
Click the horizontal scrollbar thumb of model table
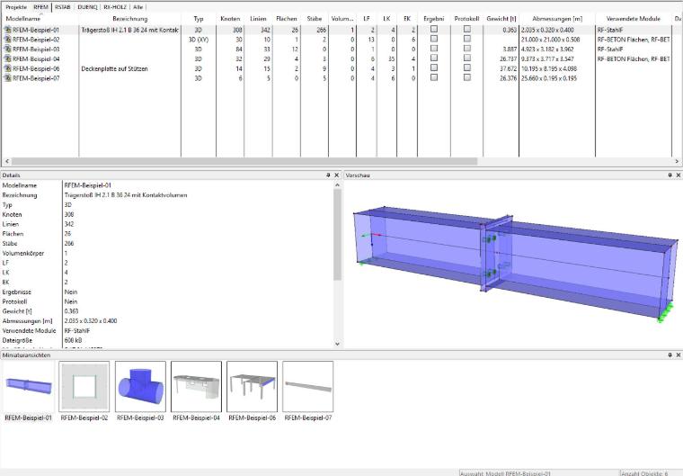click(x=244, y=161)
